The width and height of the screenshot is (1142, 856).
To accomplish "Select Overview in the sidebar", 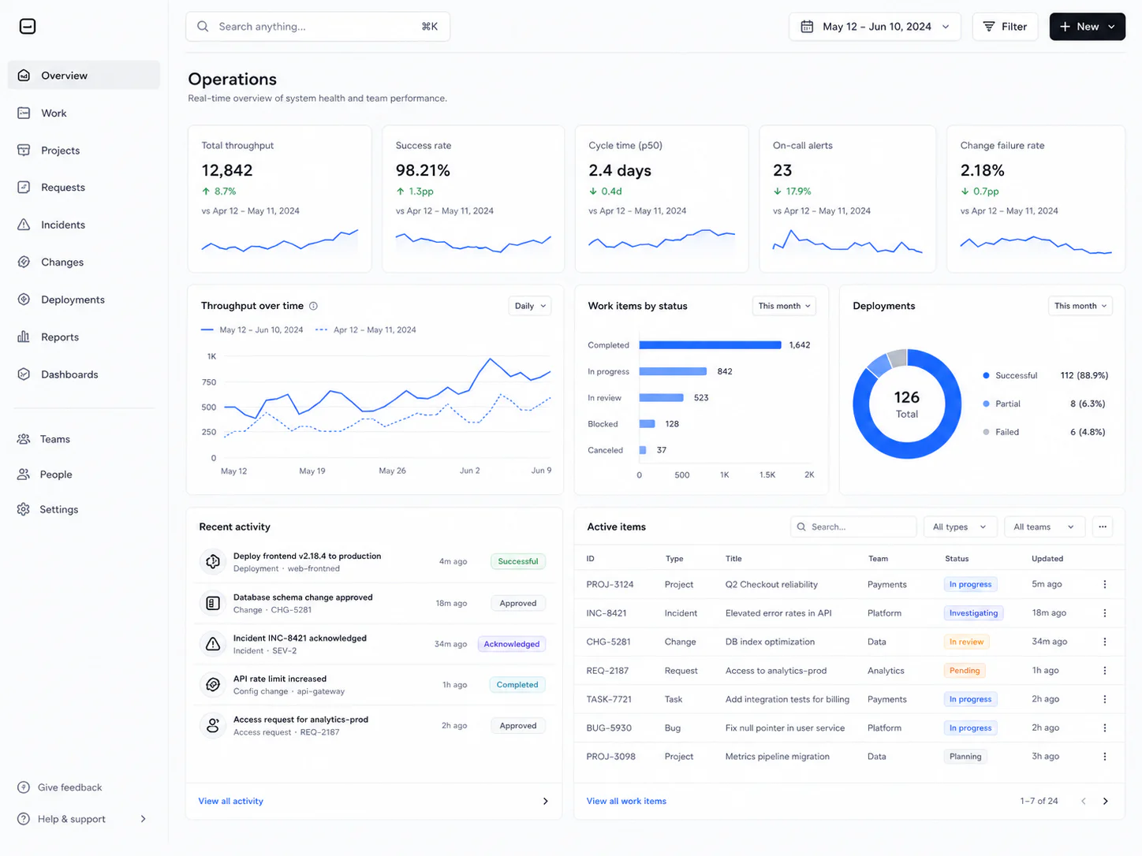I will [84, 76].
